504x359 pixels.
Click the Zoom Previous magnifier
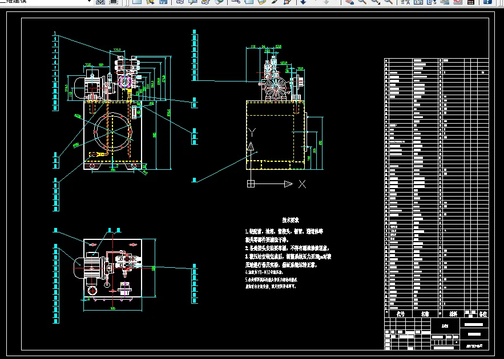coord(388,2)
